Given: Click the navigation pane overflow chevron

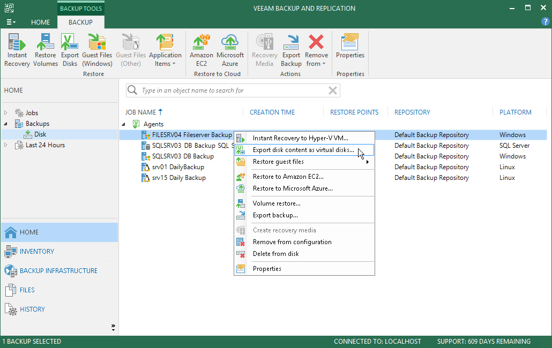Looking at the screenshot, I should [113, 328].
